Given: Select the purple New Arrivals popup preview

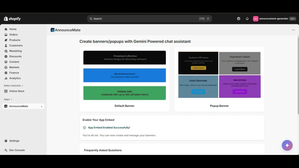Looking at the screenshot, I should coord(240,87).
